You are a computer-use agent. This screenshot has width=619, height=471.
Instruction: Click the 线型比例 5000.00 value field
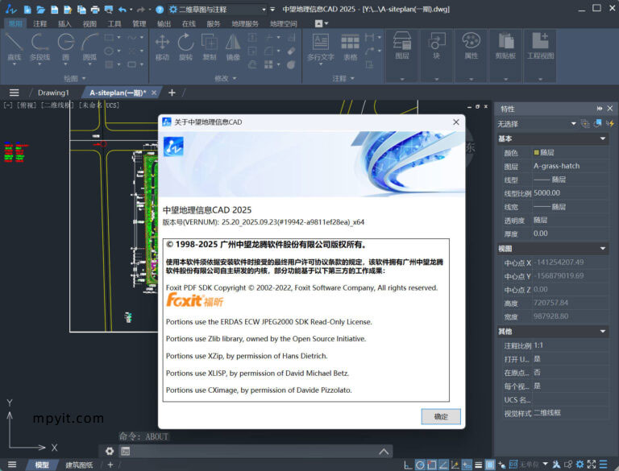564,193
